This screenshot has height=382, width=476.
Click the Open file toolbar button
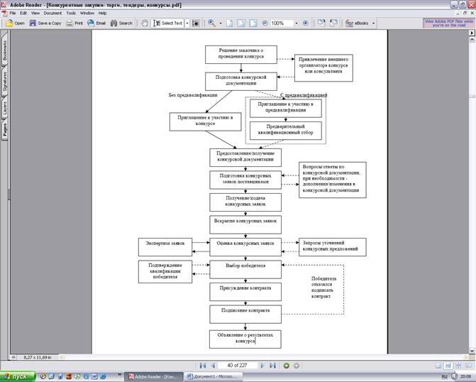point(15,23)
